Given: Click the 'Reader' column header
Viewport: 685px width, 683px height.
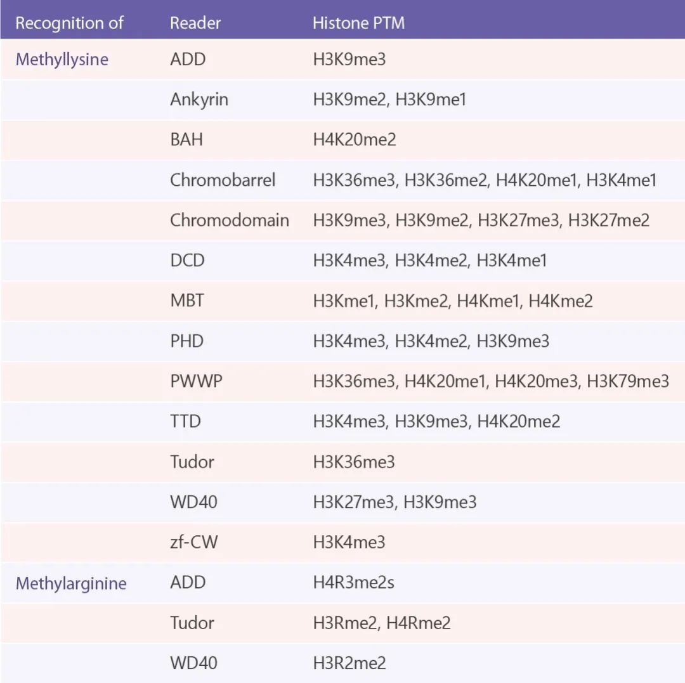Looking at the screenshot, I should [x=195, y=23].
